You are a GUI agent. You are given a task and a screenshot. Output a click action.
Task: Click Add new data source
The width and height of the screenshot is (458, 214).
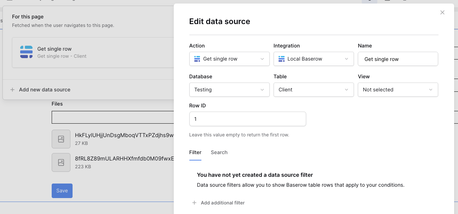(45, 90)
